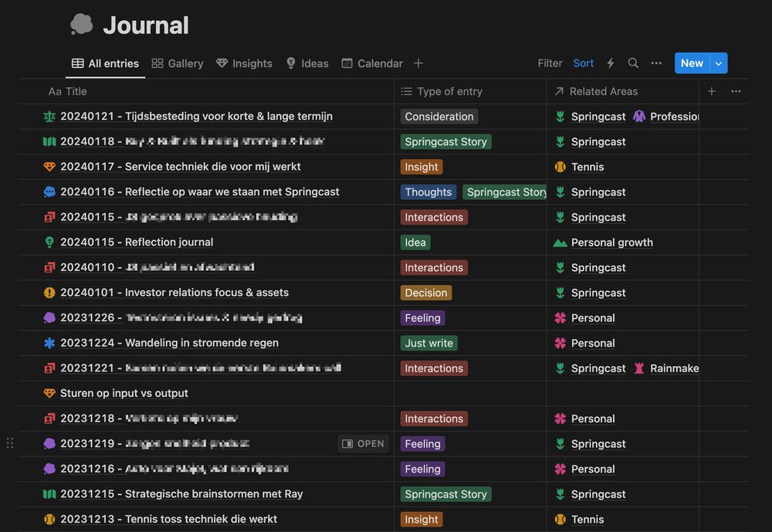The height and width of the screenshot is (532, 772).
Task: Switch to All entries tab
Action: click(105, 63)
